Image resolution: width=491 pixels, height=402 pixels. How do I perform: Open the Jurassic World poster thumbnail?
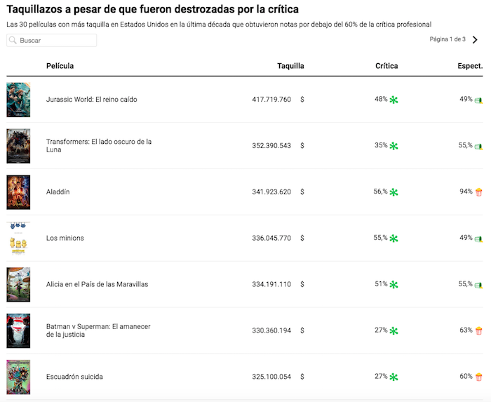coord(18,100)
